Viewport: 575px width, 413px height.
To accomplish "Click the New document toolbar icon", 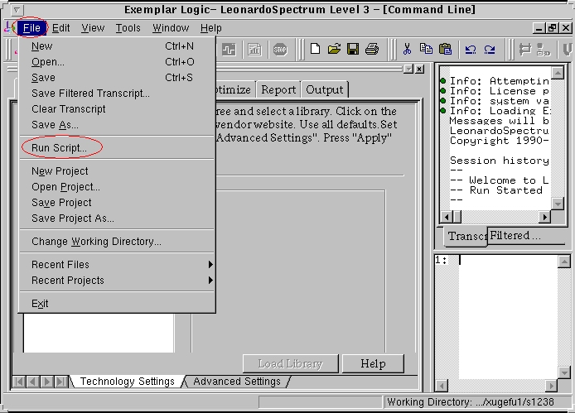I will pyautogui.click(x=316, y=50).
